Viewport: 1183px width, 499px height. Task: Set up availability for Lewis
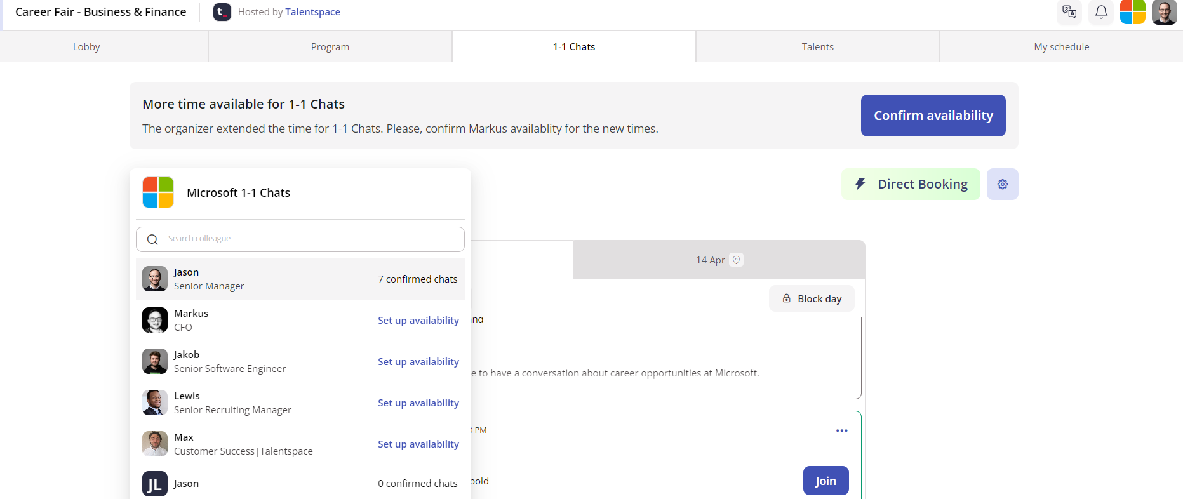pos(418,403)
